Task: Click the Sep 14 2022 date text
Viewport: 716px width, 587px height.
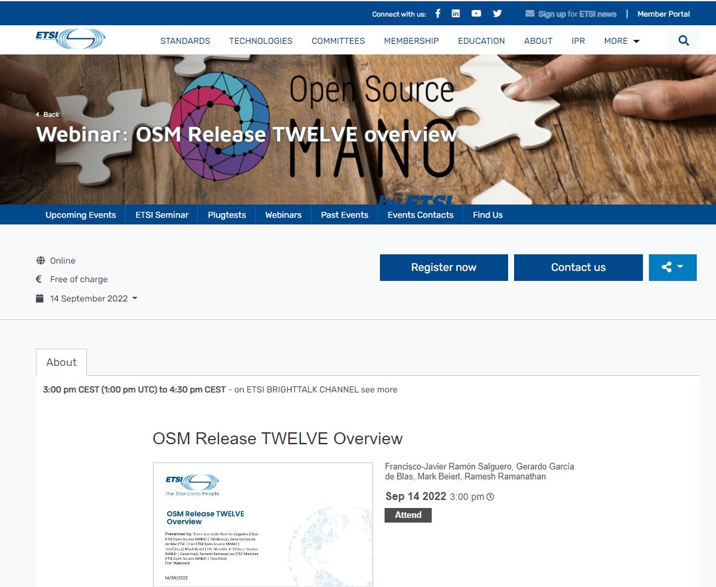Action: (416, 496)
